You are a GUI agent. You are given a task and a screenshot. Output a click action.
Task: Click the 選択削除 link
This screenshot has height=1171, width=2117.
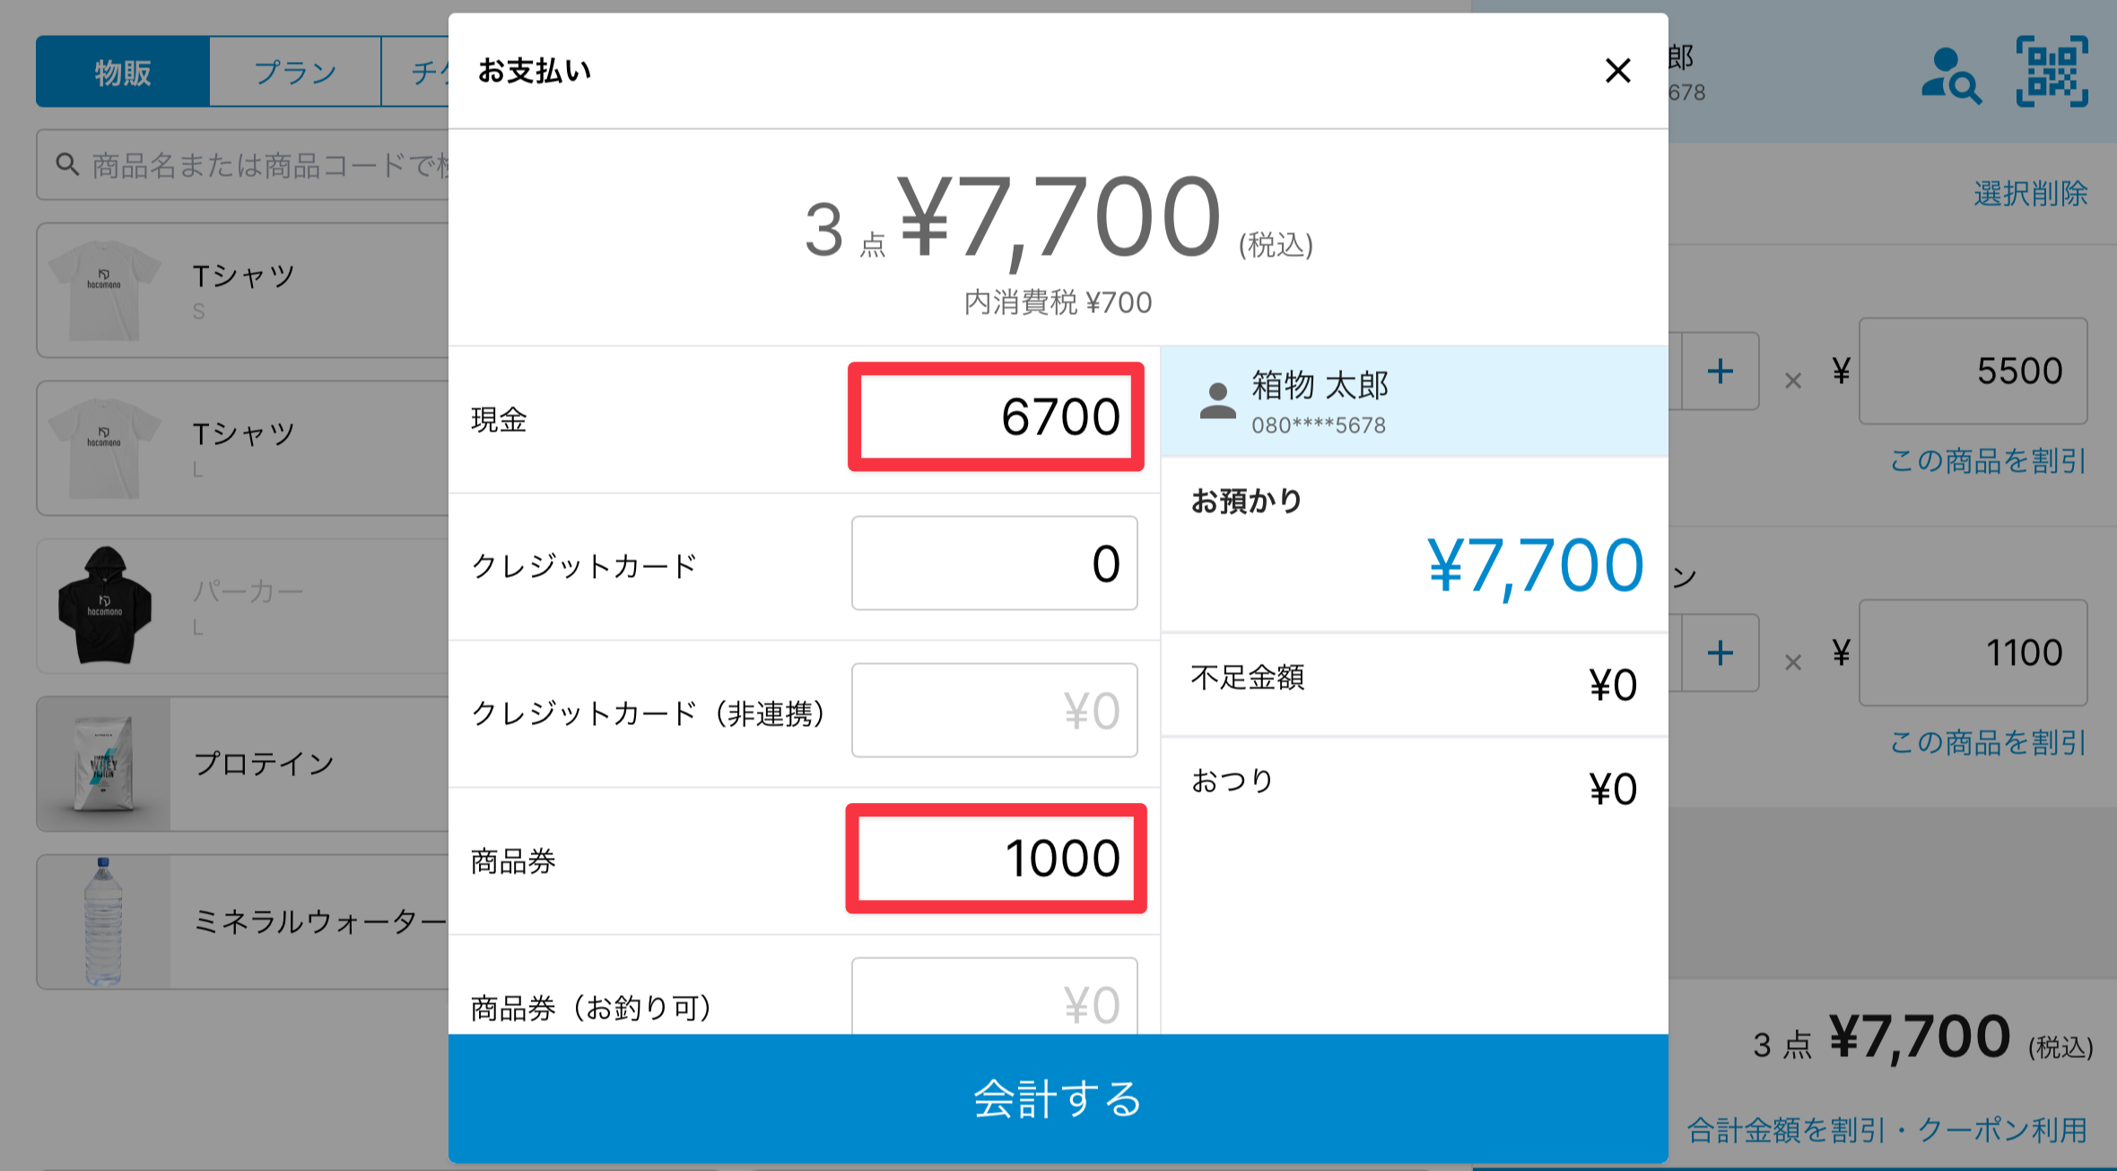pos(2031,193)
